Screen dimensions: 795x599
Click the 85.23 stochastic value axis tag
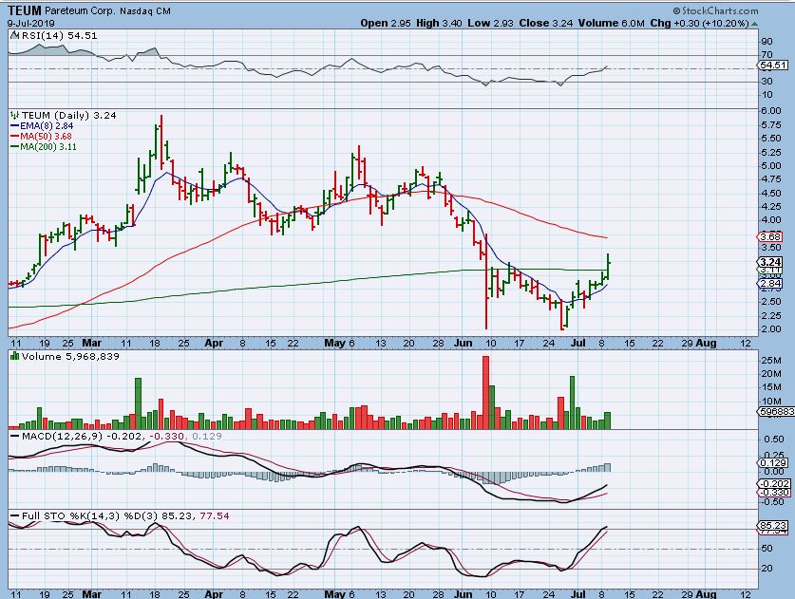click(x=772, y=525)
